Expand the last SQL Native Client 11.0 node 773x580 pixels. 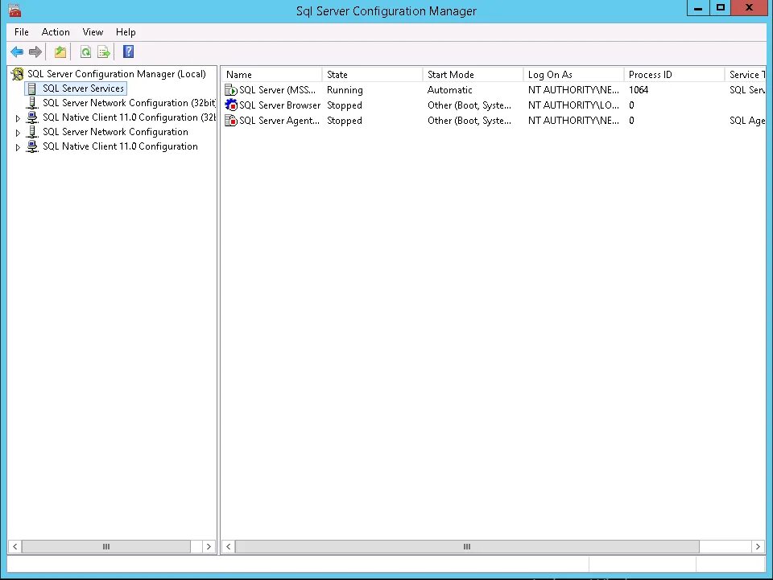pyautogui.click(x=18, y=147)
